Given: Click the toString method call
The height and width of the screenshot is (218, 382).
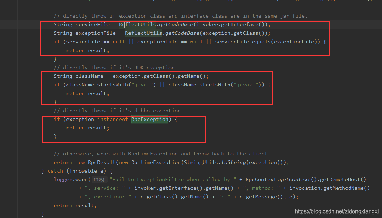Looking at the screenshot, I should tap(234, 162).
